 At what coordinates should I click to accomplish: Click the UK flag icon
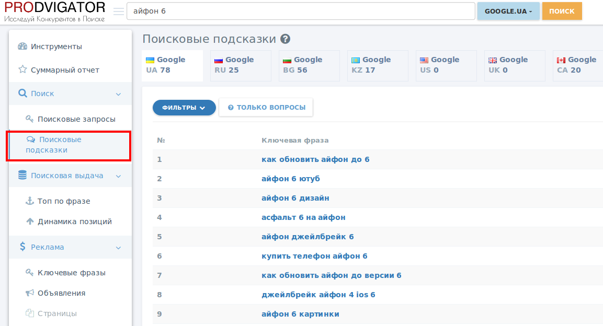click(493, 60)
